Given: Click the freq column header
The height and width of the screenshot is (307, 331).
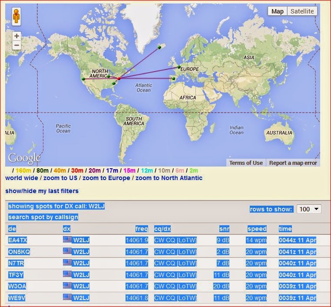Looking at the screenshot, I should pos(142,229).
